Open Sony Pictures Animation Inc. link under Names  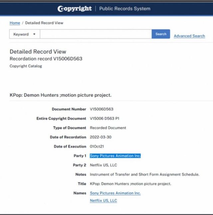click(115, 193)
